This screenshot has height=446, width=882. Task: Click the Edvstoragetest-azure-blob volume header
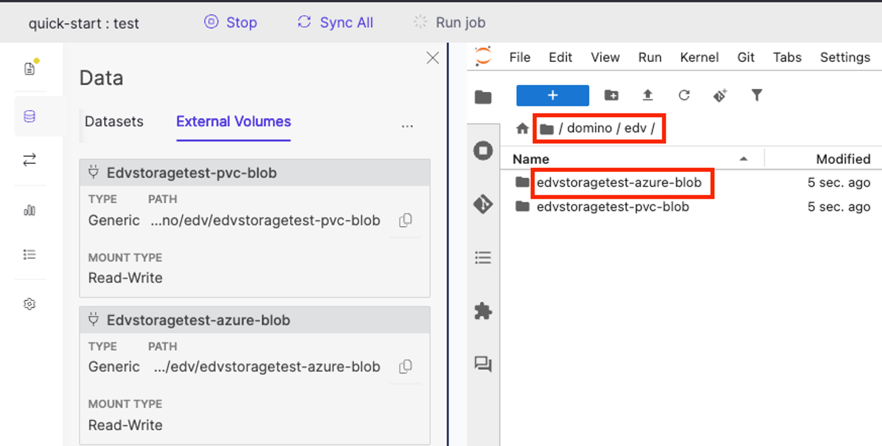254,320
